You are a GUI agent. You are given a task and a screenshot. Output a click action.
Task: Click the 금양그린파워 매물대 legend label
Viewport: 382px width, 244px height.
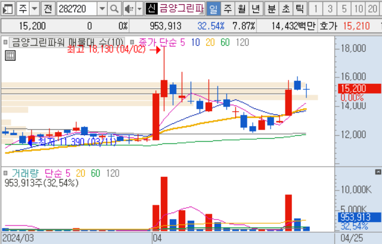tap(67, 42)
